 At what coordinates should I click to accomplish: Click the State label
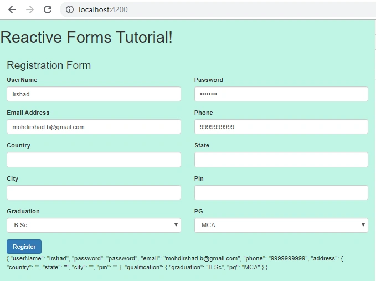tap(202, 145)
